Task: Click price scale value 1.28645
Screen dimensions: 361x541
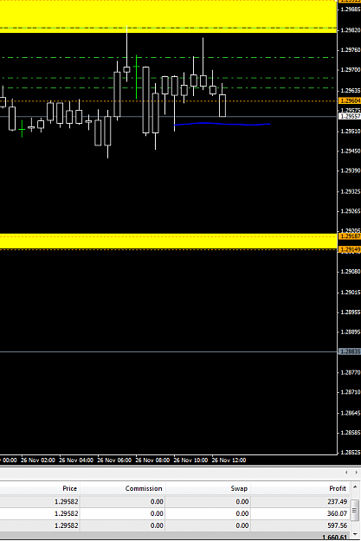Action: 351,413
